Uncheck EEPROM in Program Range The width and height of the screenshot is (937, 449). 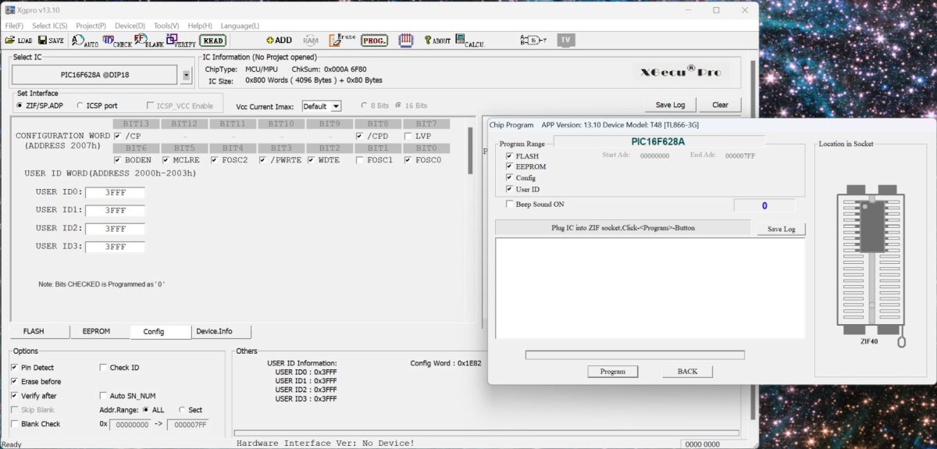pyautogui.click(x=509, y=167)
